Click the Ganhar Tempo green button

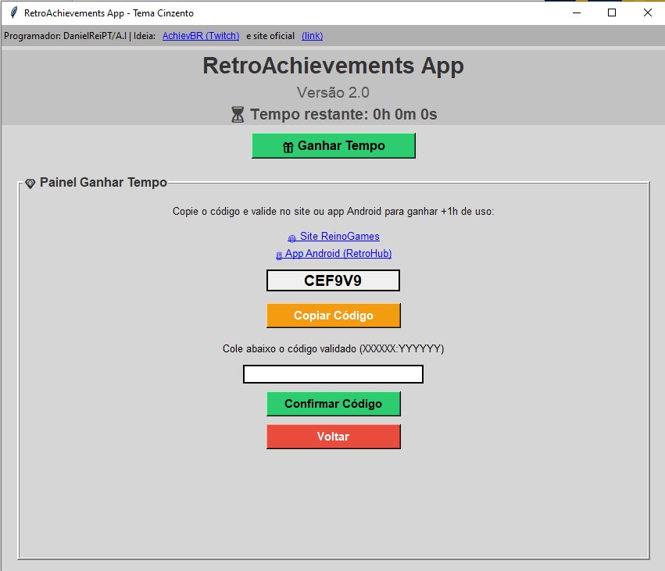(x=334, y=145)
